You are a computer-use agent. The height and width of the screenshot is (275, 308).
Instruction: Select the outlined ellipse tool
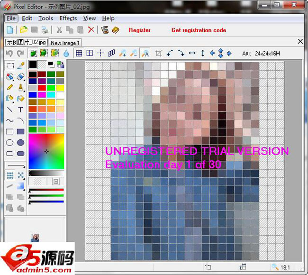9,143
